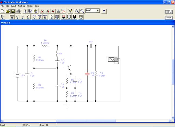Image resolution: width=175 pixels, height=127 pixels.
Task: Open the Analysis menu
Action: click(21, 6)
